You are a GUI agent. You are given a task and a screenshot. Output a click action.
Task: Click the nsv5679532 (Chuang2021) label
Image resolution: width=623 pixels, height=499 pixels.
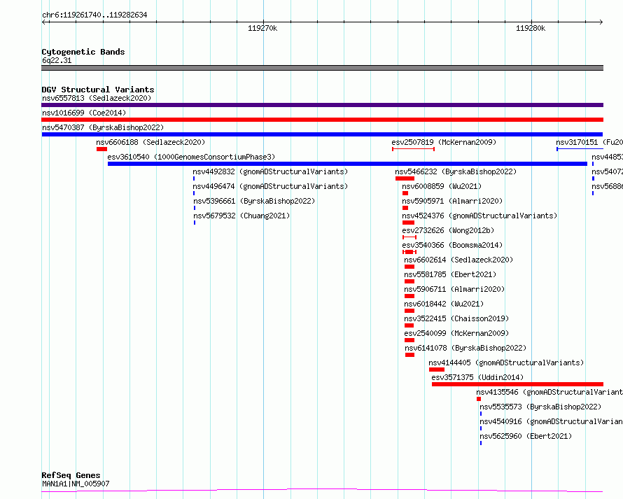(241, 216)
